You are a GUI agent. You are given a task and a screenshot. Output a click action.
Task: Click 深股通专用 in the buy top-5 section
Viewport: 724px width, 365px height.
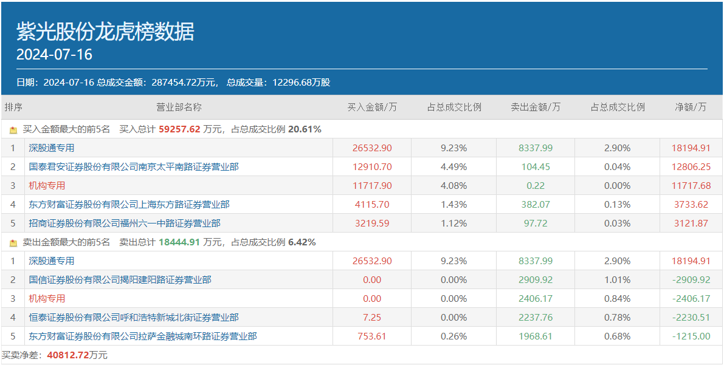click(x=52, y=148)
